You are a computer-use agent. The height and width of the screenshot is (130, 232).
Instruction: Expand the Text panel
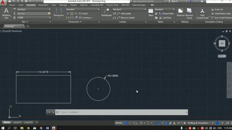coord(25,22)
